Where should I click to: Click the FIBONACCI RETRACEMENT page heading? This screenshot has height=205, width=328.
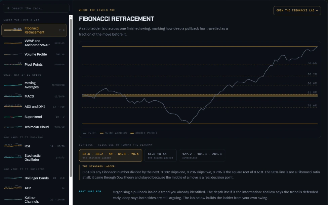pyautogui.click(x=117, y=19)
